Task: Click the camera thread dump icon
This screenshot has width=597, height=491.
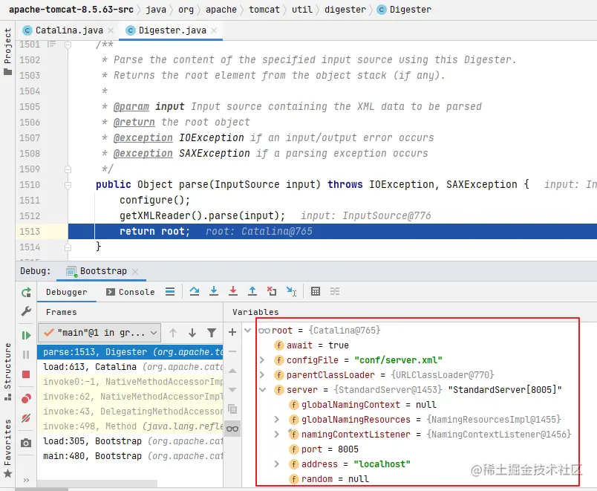Action: point(26,443)
